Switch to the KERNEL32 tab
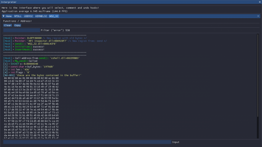 pyautogui.click(x=41, y=16)
